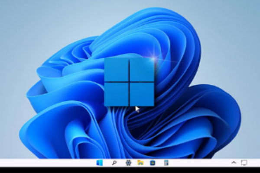The width and height of the screenshot is (260, 173).
Task: Click the far-right edge of the taskbar
Action: 258,163
